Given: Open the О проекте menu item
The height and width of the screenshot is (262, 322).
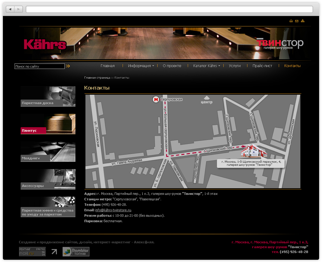Looking at the screenshot, I should pos(172,66).
